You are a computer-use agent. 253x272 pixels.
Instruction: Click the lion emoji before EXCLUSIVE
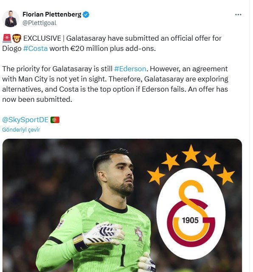coord(17,38)
